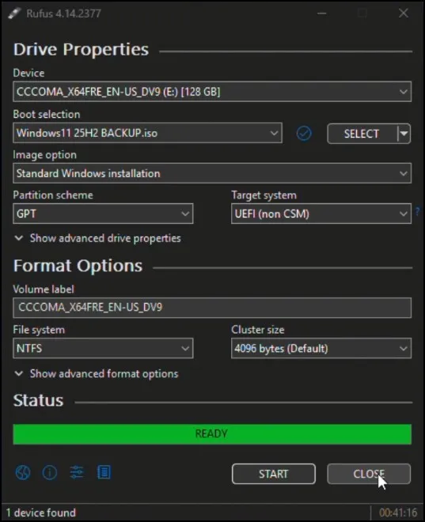Click the 'Format Options' heading
Image resolution: width=425 pixels, height=522 pixels.
click(78, 266)
